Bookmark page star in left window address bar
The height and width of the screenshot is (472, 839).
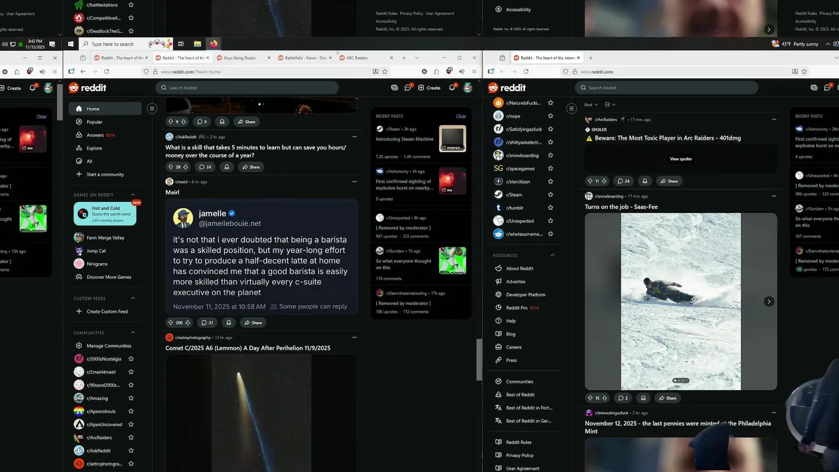[385, 71]
